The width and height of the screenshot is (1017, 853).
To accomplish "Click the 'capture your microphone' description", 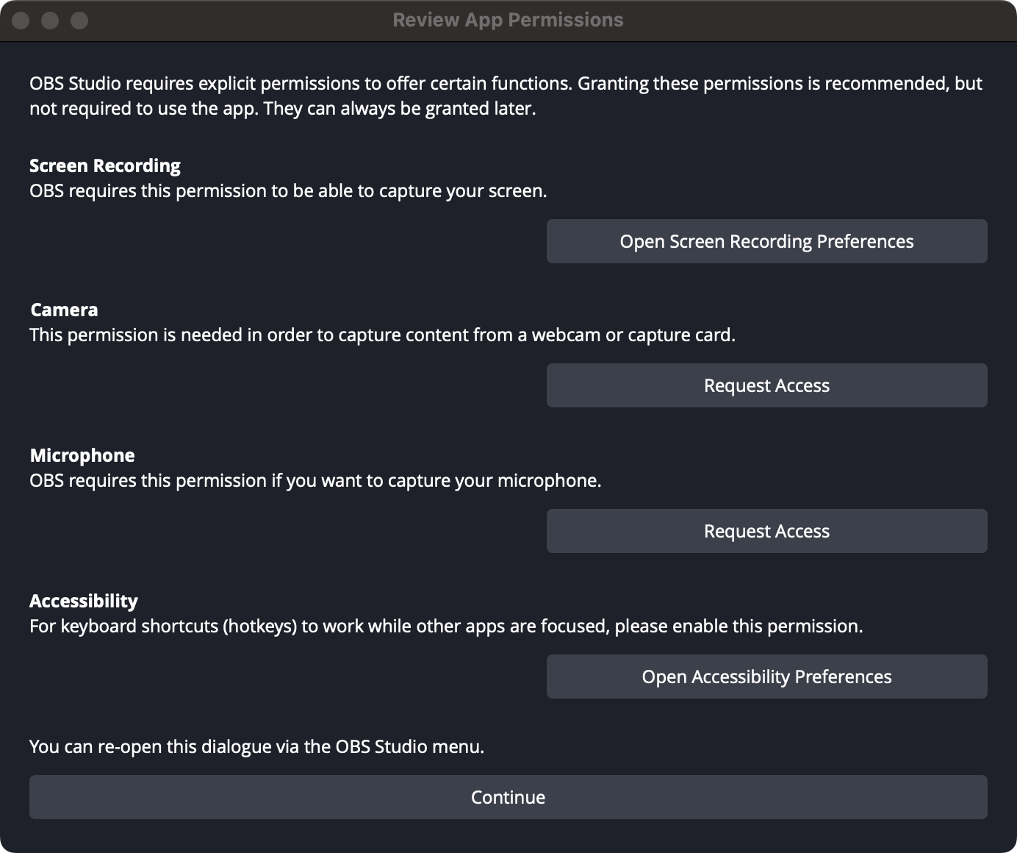I will [315, 480].
